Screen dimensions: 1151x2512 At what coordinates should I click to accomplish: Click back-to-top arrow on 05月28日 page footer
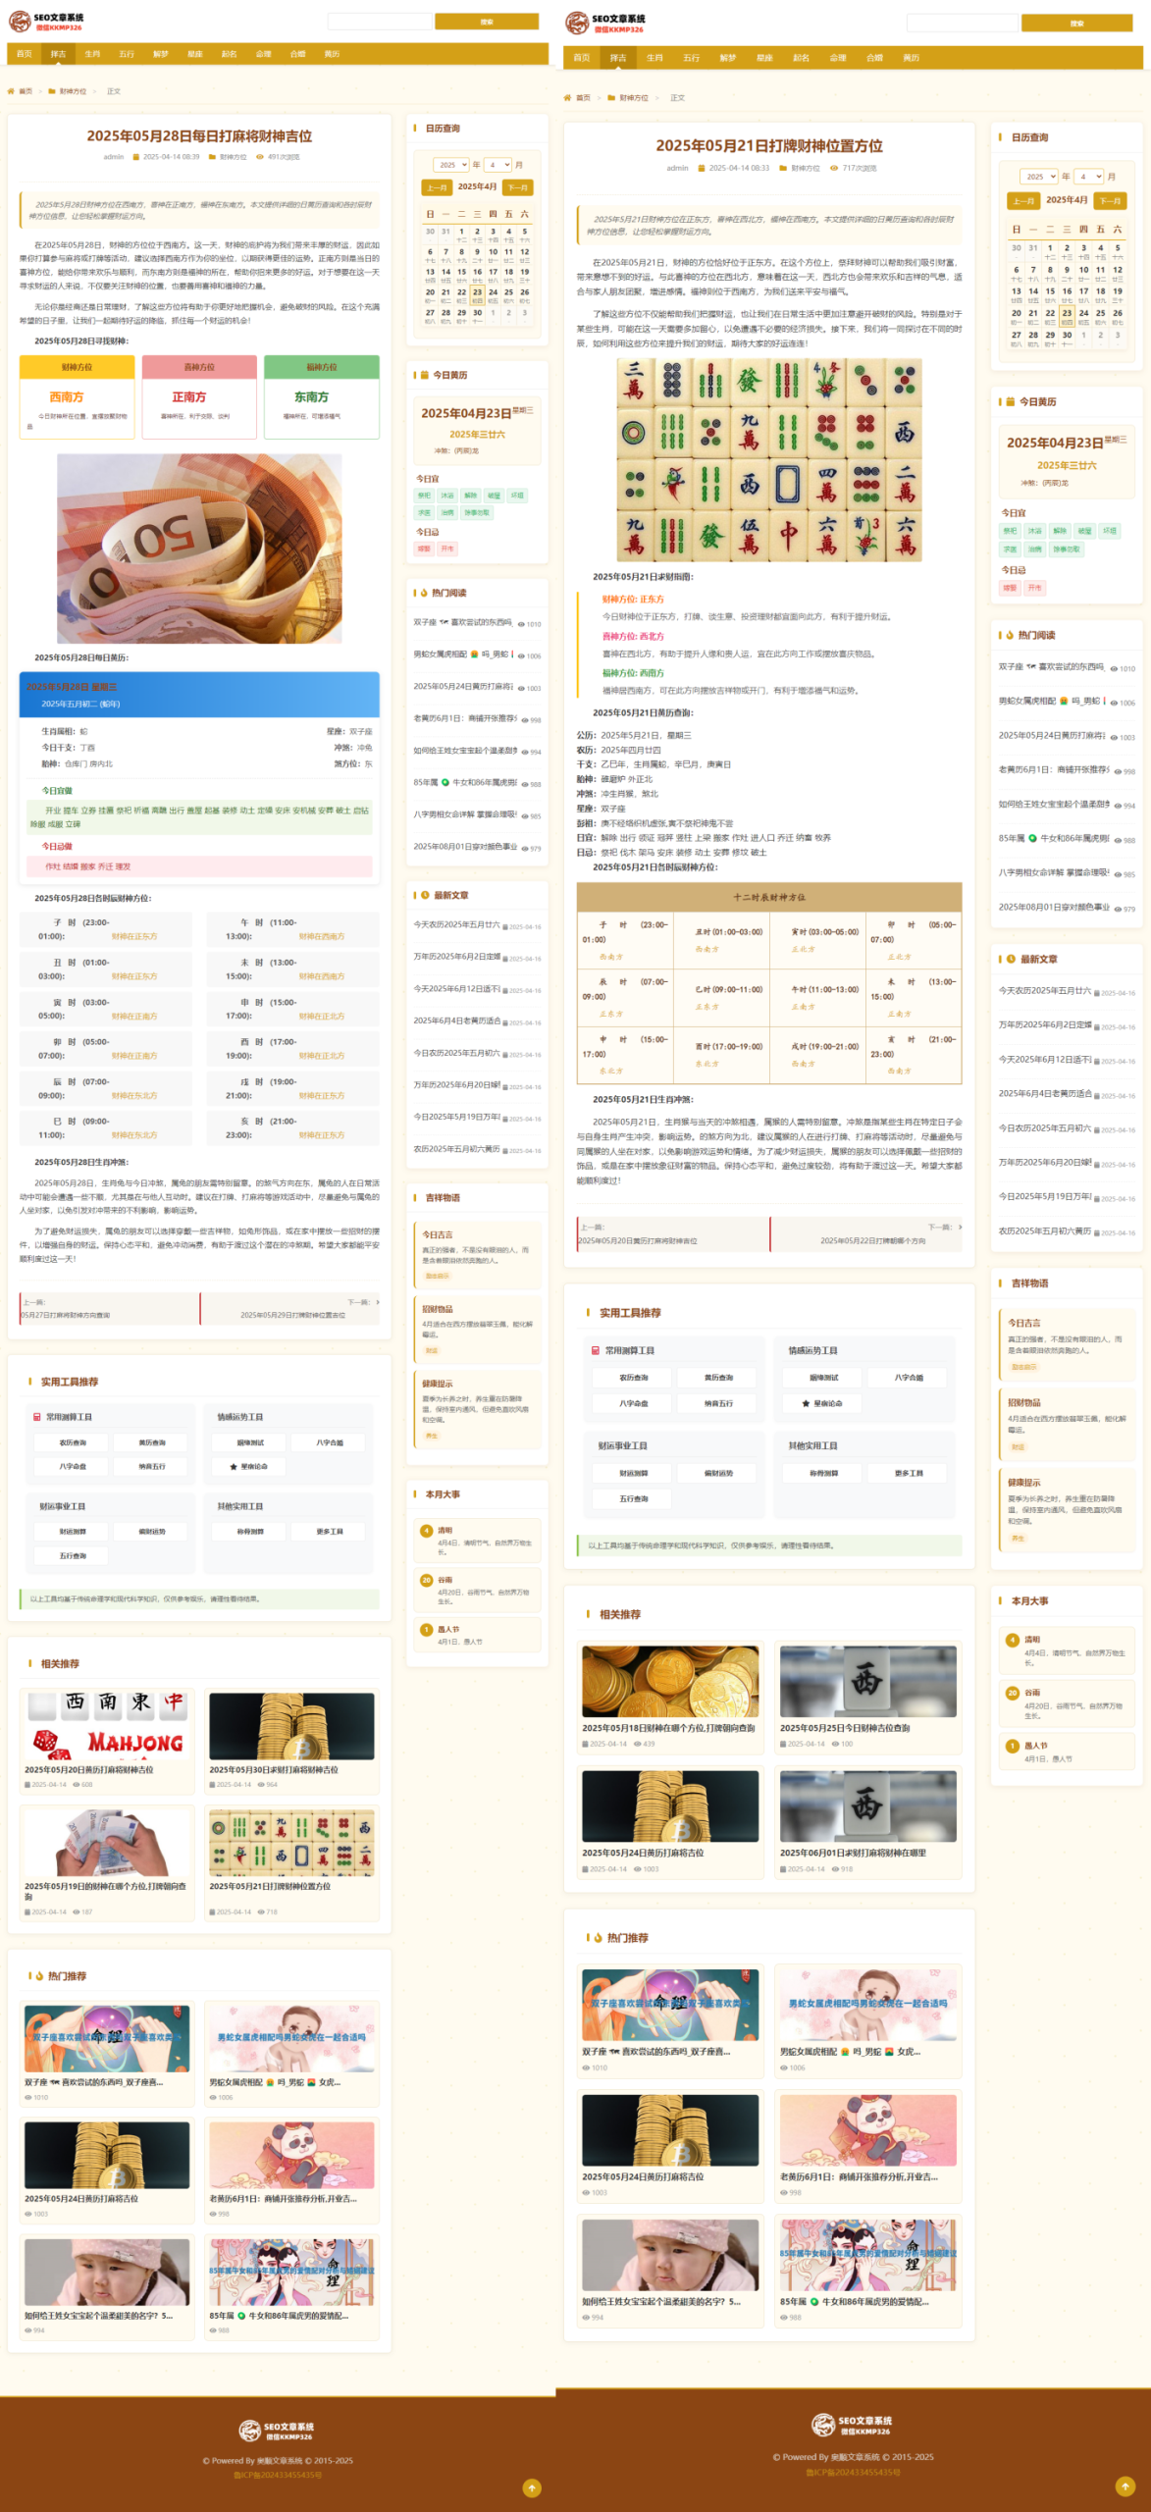[x=532, y=2487]
